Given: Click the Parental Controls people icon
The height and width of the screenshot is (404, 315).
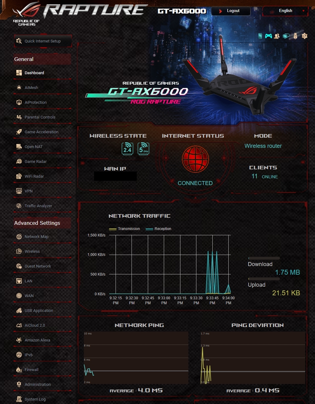Looking at the screenshot, I should (19, 117).
